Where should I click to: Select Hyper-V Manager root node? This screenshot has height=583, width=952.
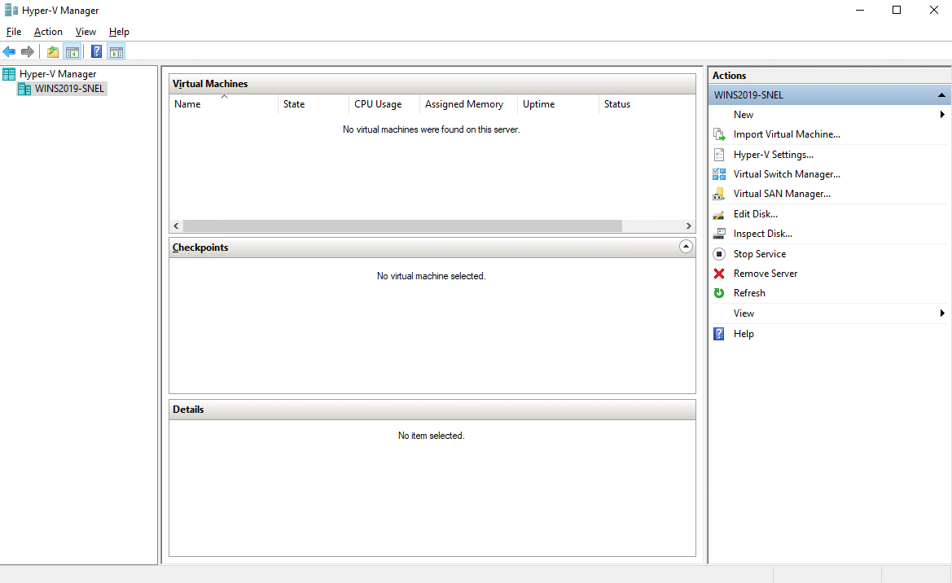tap(58, 74)
